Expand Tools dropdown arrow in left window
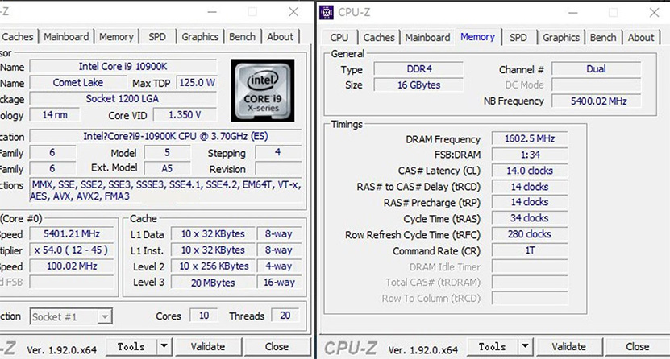Image resolution: width=670 pixels, height=359 pixels. tap(164, 347)
